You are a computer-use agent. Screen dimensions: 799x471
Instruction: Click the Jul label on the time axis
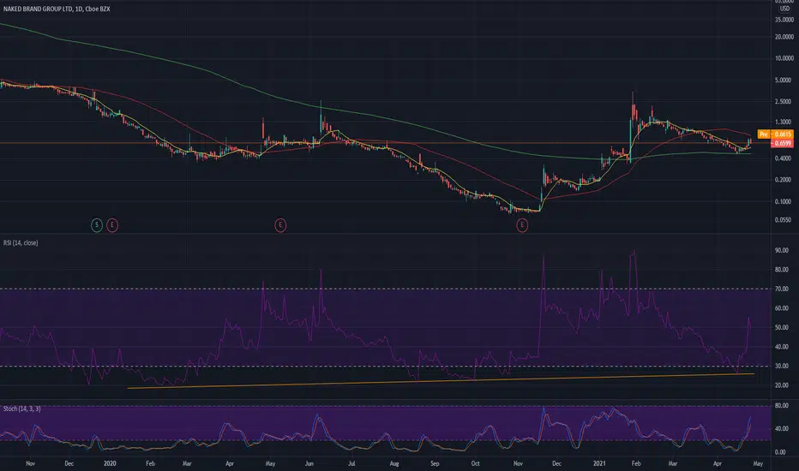(351, 463)
